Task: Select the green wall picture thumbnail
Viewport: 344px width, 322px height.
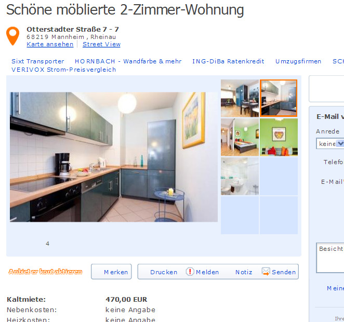Action: 279,137
